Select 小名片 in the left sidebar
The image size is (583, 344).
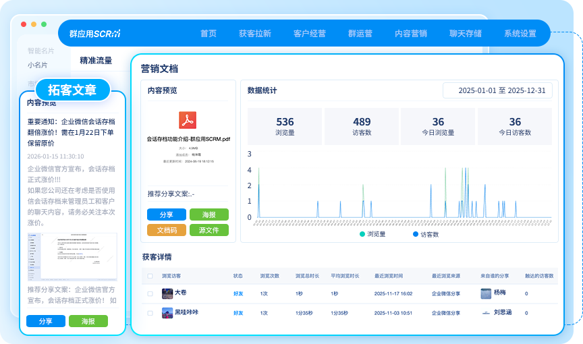38,65
